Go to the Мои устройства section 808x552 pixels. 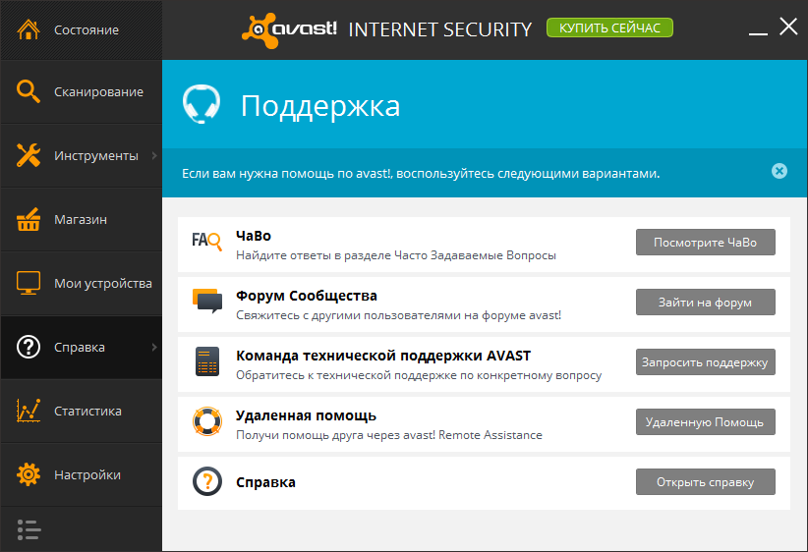click(102, 283)
